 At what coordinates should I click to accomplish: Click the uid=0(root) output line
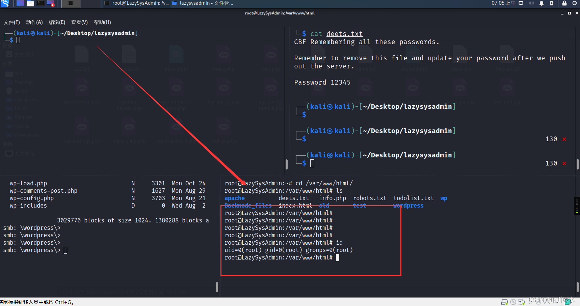[289, 250]
